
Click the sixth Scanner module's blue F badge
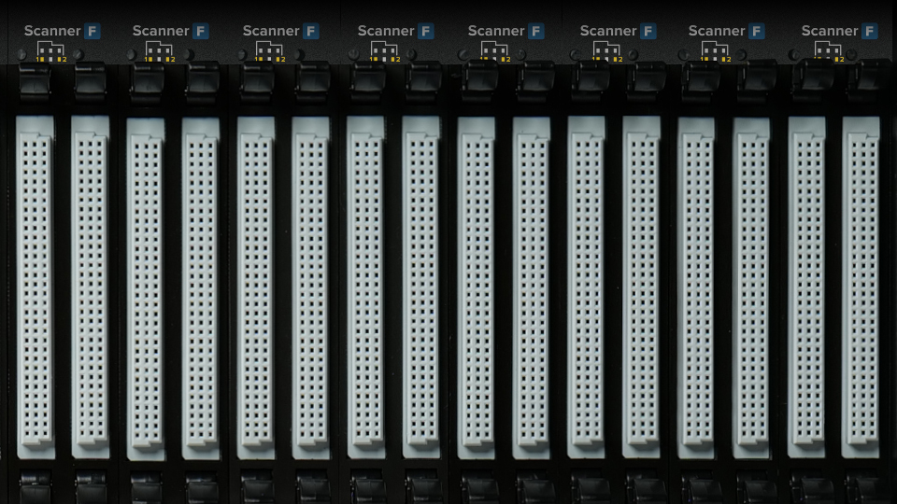tap(648, 31)
